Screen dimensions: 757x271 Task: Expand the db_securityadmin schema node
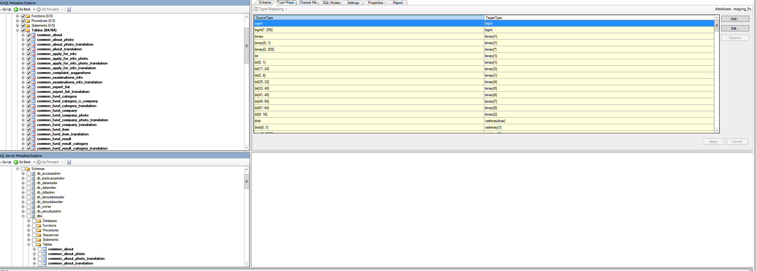click(x=23, y=212)
